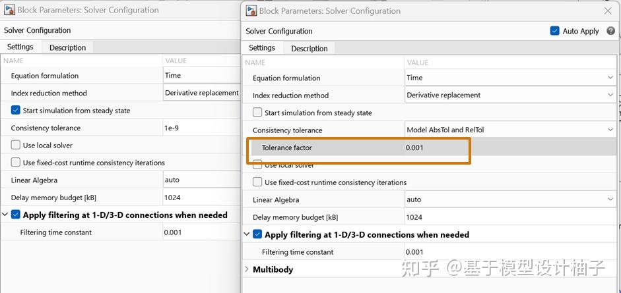Switch to Description tab in left window

(67, 47)
